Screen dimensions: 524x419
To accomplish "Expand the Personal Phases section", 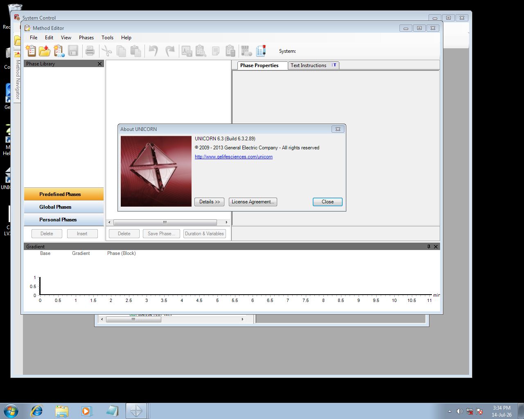I will click(x=64, y=219).
